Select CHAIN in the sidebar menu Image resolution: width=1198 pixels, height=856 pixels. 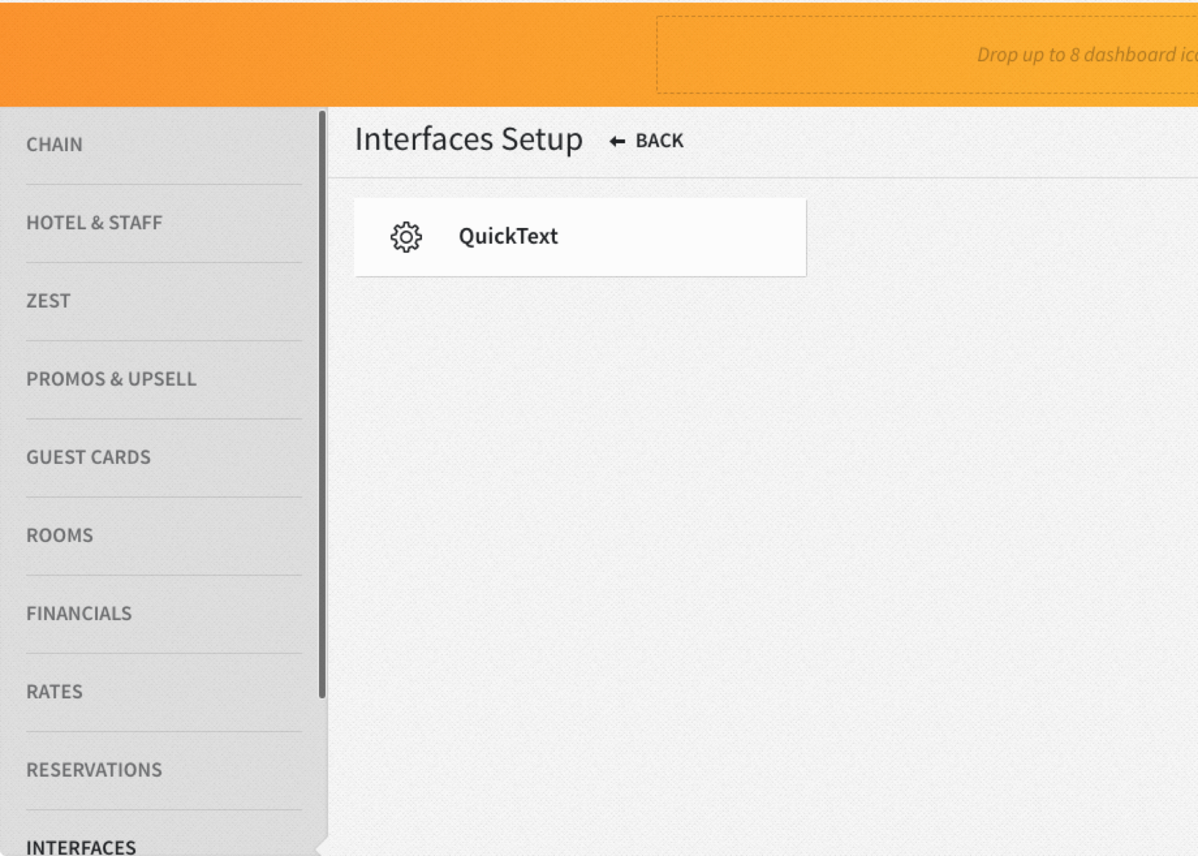[55, 144]
